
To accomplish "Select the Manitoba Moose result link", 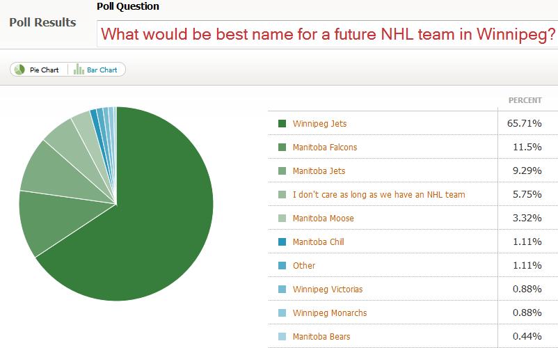I will coord(323,219).
